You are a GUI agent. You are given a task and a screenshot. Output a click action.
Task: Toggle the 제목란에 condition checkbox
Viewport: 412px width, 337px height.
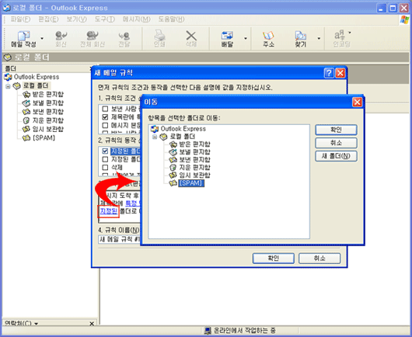coord(105,116)
